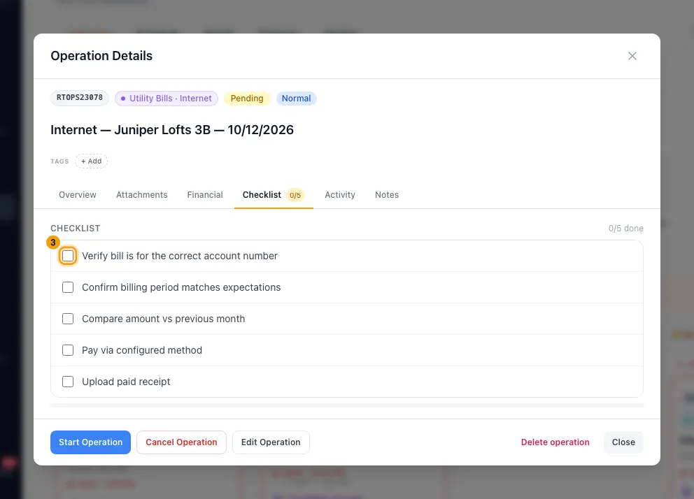The width and height of the screenshot is (694, 499).
Task: Tick 'Confirm billing period matches expectations' checkbox
Action: 68,287
